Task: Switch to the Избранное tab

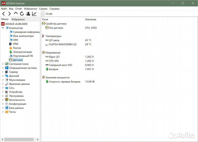Action: [18, 19]
